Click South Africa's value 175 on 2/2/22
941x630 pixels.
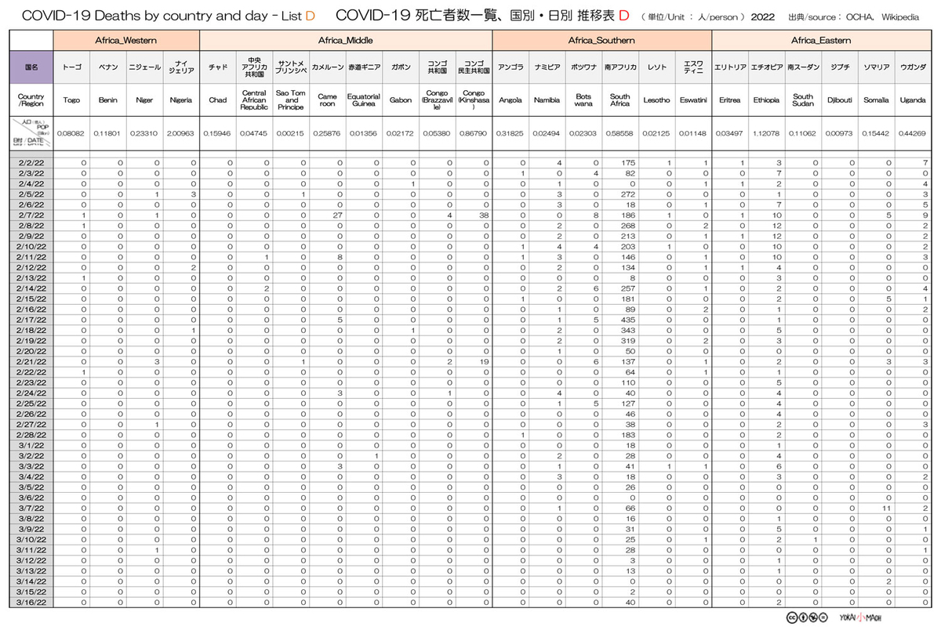(x=627, y=163)
